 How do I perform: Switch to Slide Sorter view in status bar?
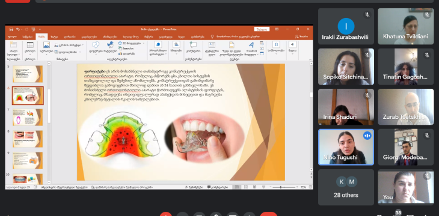point(246,187)
